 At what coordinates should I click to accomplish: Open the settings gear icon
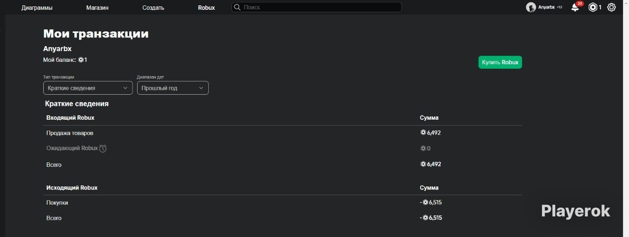(x=611, y=7)
